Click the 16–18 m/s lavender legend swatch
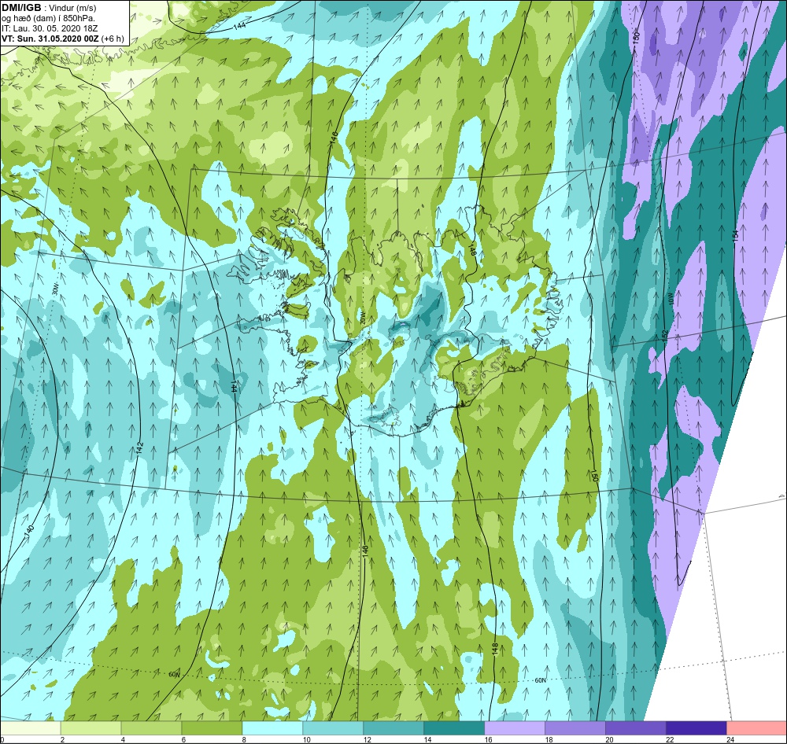Screen dimensions: 787x744 pos(515,728)
